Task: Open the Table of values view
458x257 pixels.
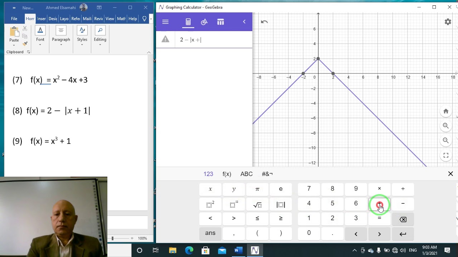Action: pyautogui.click(x=220, y=22)
